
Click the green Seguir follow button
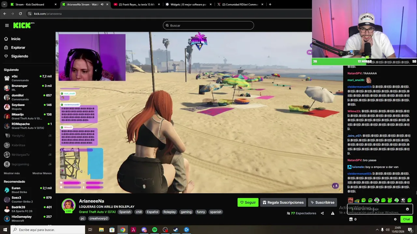pos(248,202)
